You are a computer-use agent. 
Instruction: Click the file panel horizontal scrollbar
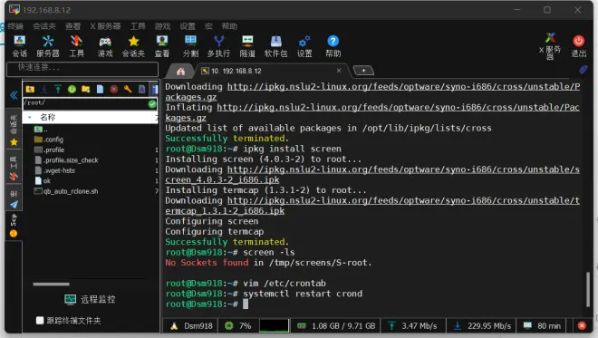click(x=51, y=284)
